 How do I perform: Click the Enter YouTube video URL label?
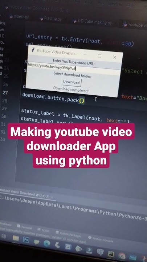(74, 62)
